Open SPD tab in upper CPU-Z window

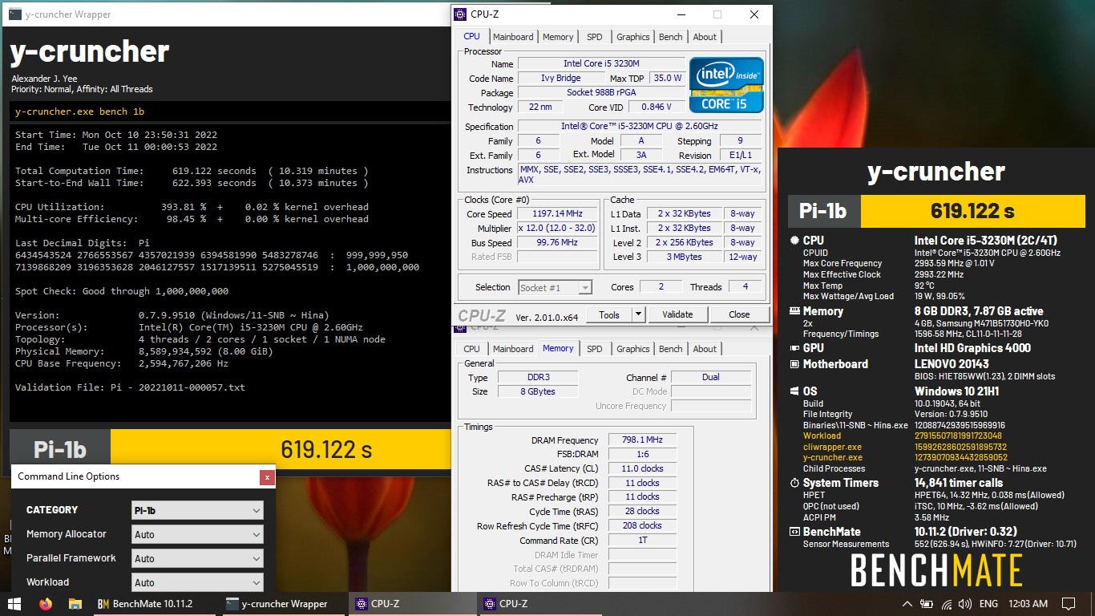tap(594, 37)
